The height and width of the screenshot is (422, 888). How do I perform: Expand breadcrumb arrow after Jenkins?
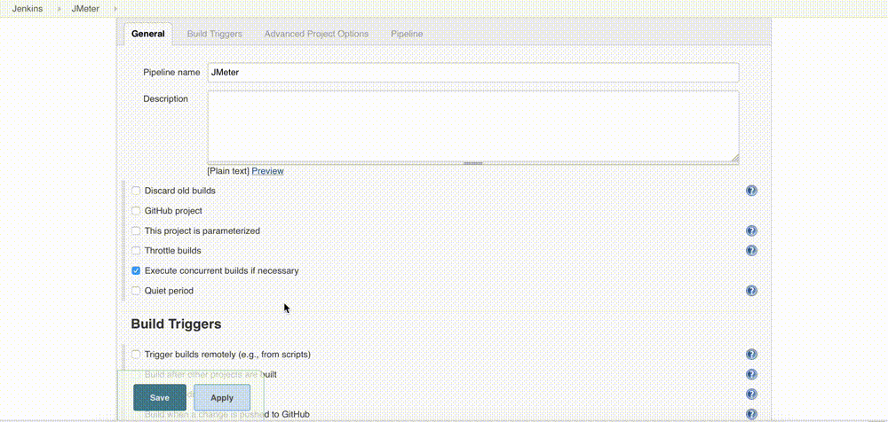pyautogui.click(x=58, y=9)
